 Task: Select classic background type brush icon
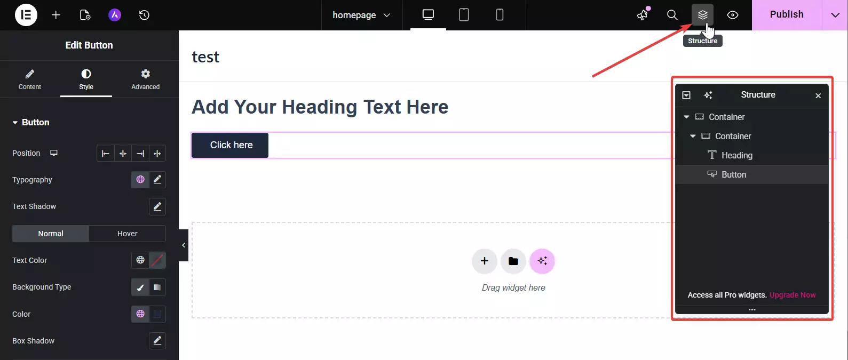pyautogui.click(x=140, y=287)
